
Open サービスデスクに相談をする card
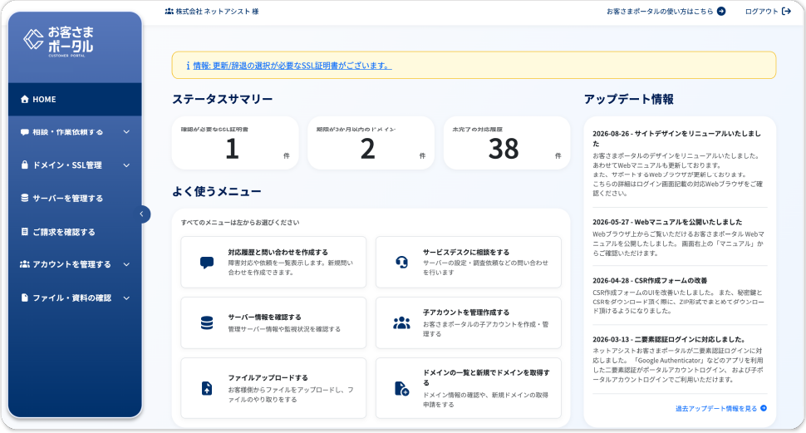point(469,263)
